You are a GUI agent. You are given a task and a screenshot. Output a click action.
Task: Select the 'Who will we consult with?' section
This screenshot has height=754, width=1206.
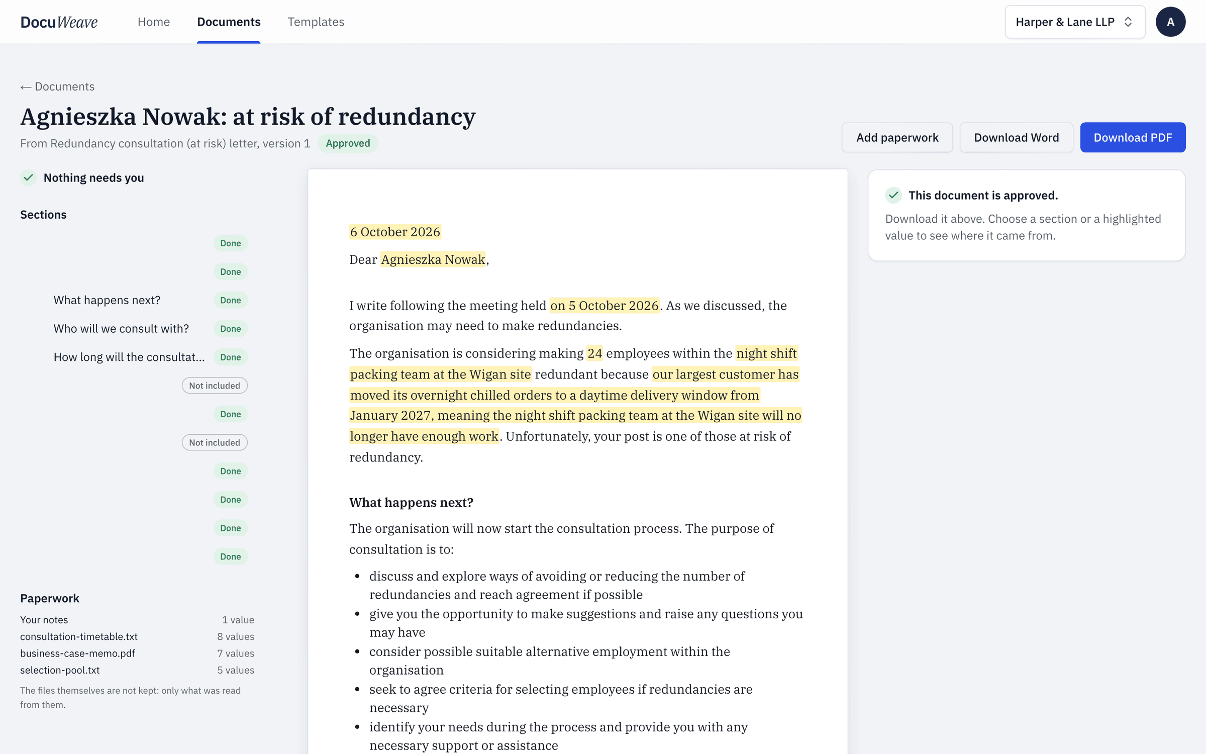click(x=135, y=329)
